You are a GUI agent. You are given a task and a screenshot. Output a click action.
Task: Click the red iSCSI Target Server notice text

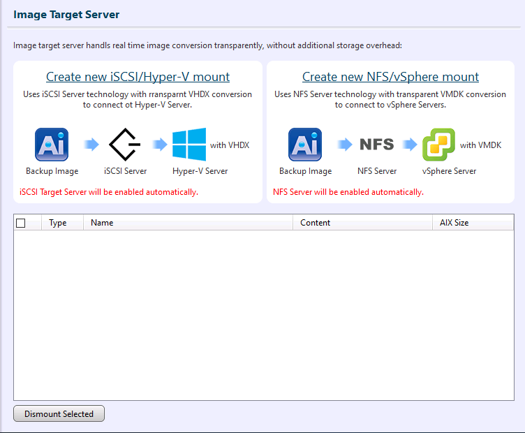108,191
